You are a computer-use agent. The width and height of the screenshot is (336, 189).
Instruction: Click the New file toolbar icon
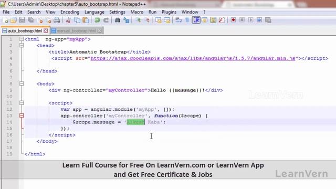point(6,20)
